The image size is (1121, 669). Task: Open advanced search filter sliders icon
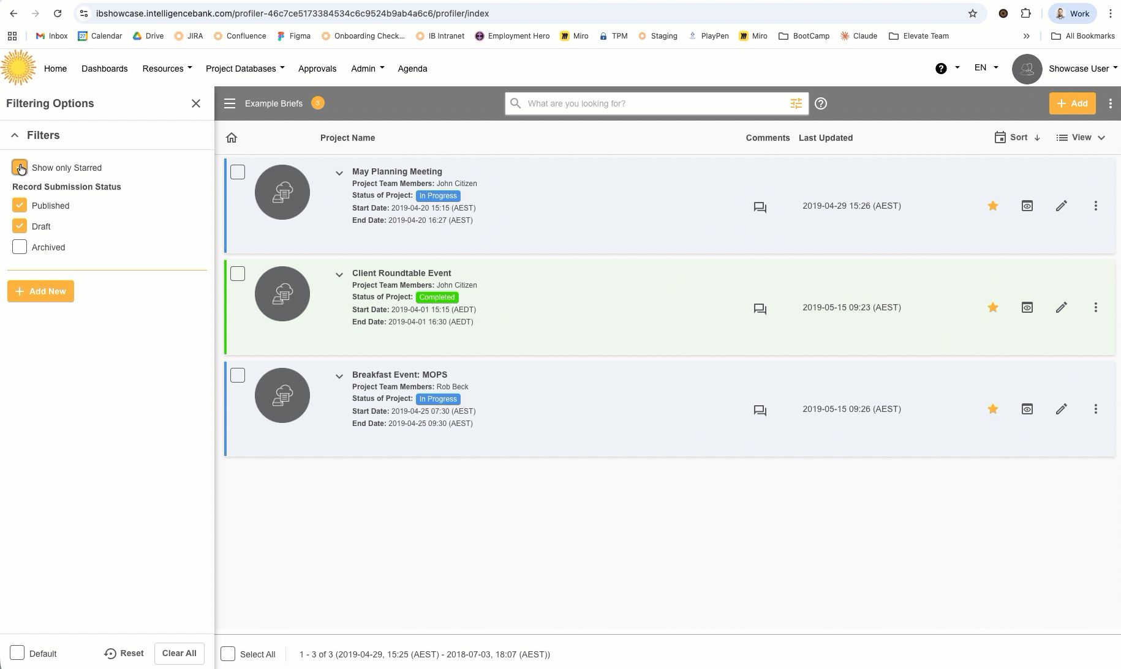(796, 103)
